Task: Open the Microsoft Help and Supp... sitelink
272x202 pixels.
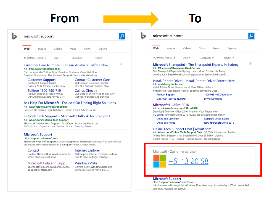Action: [x=47, y=163]
